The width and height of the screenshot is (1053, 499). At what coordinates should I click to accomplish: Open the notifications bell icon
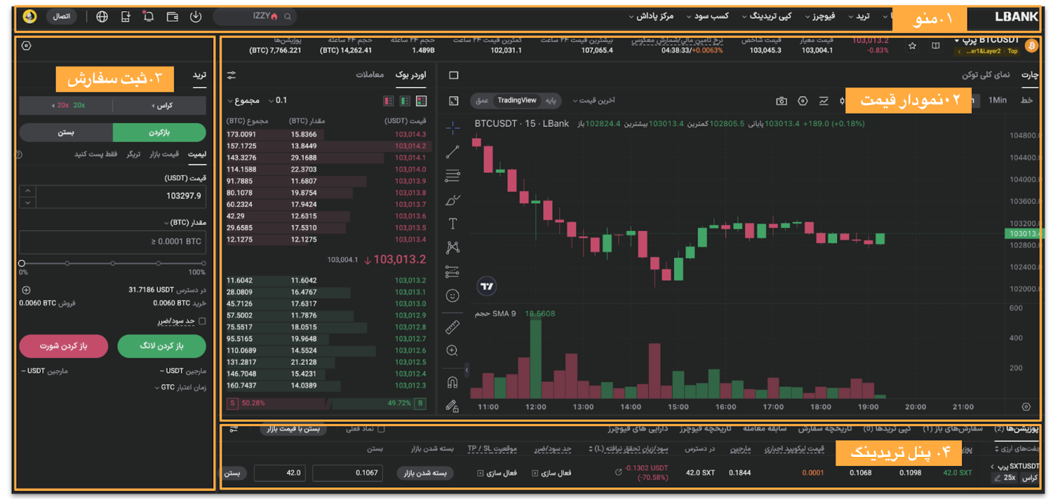149,16
